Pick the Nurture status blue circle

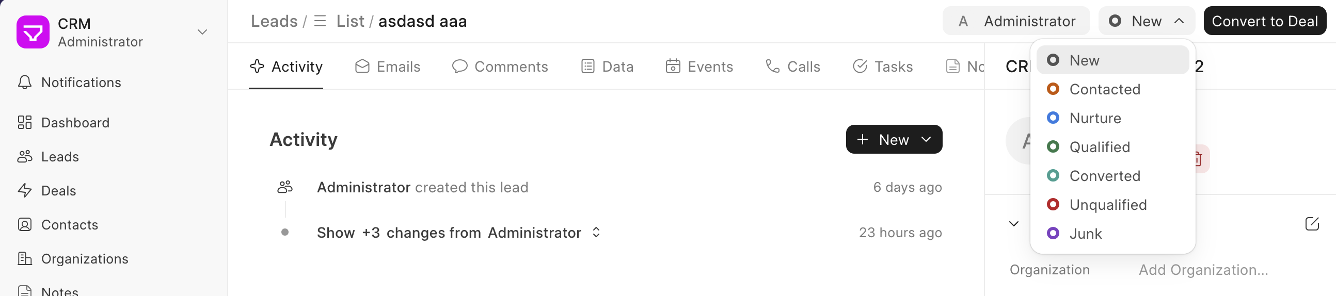1053,118
